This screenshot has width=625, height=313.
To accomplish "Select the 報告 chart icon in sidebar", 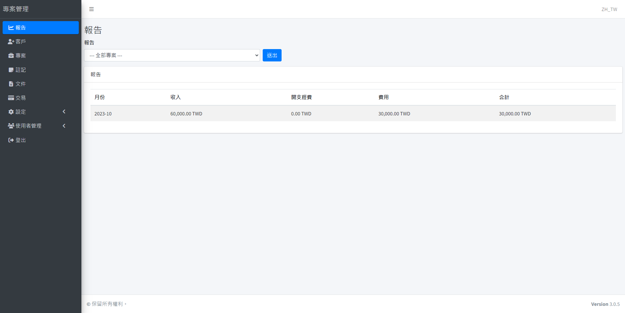I will tap(11, 28).
